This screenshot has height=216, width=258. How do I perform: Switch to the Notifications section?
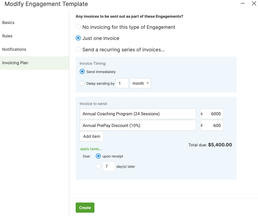click(14, 49)
